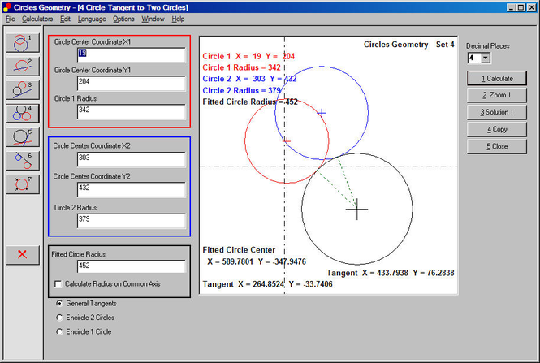Click the 2 Zoom 1 button
The image size is (540, 363).
pyautogui.click(x=497, y=95)
